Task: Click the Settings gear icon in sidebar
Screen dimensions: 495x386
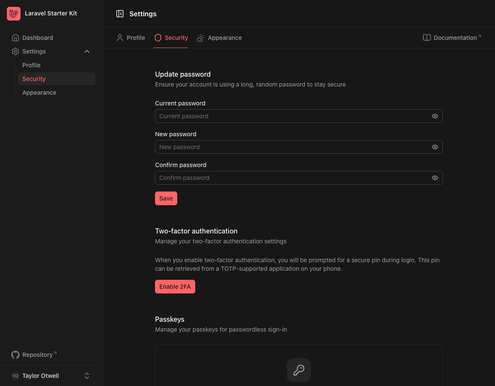Action: [15, 51]
